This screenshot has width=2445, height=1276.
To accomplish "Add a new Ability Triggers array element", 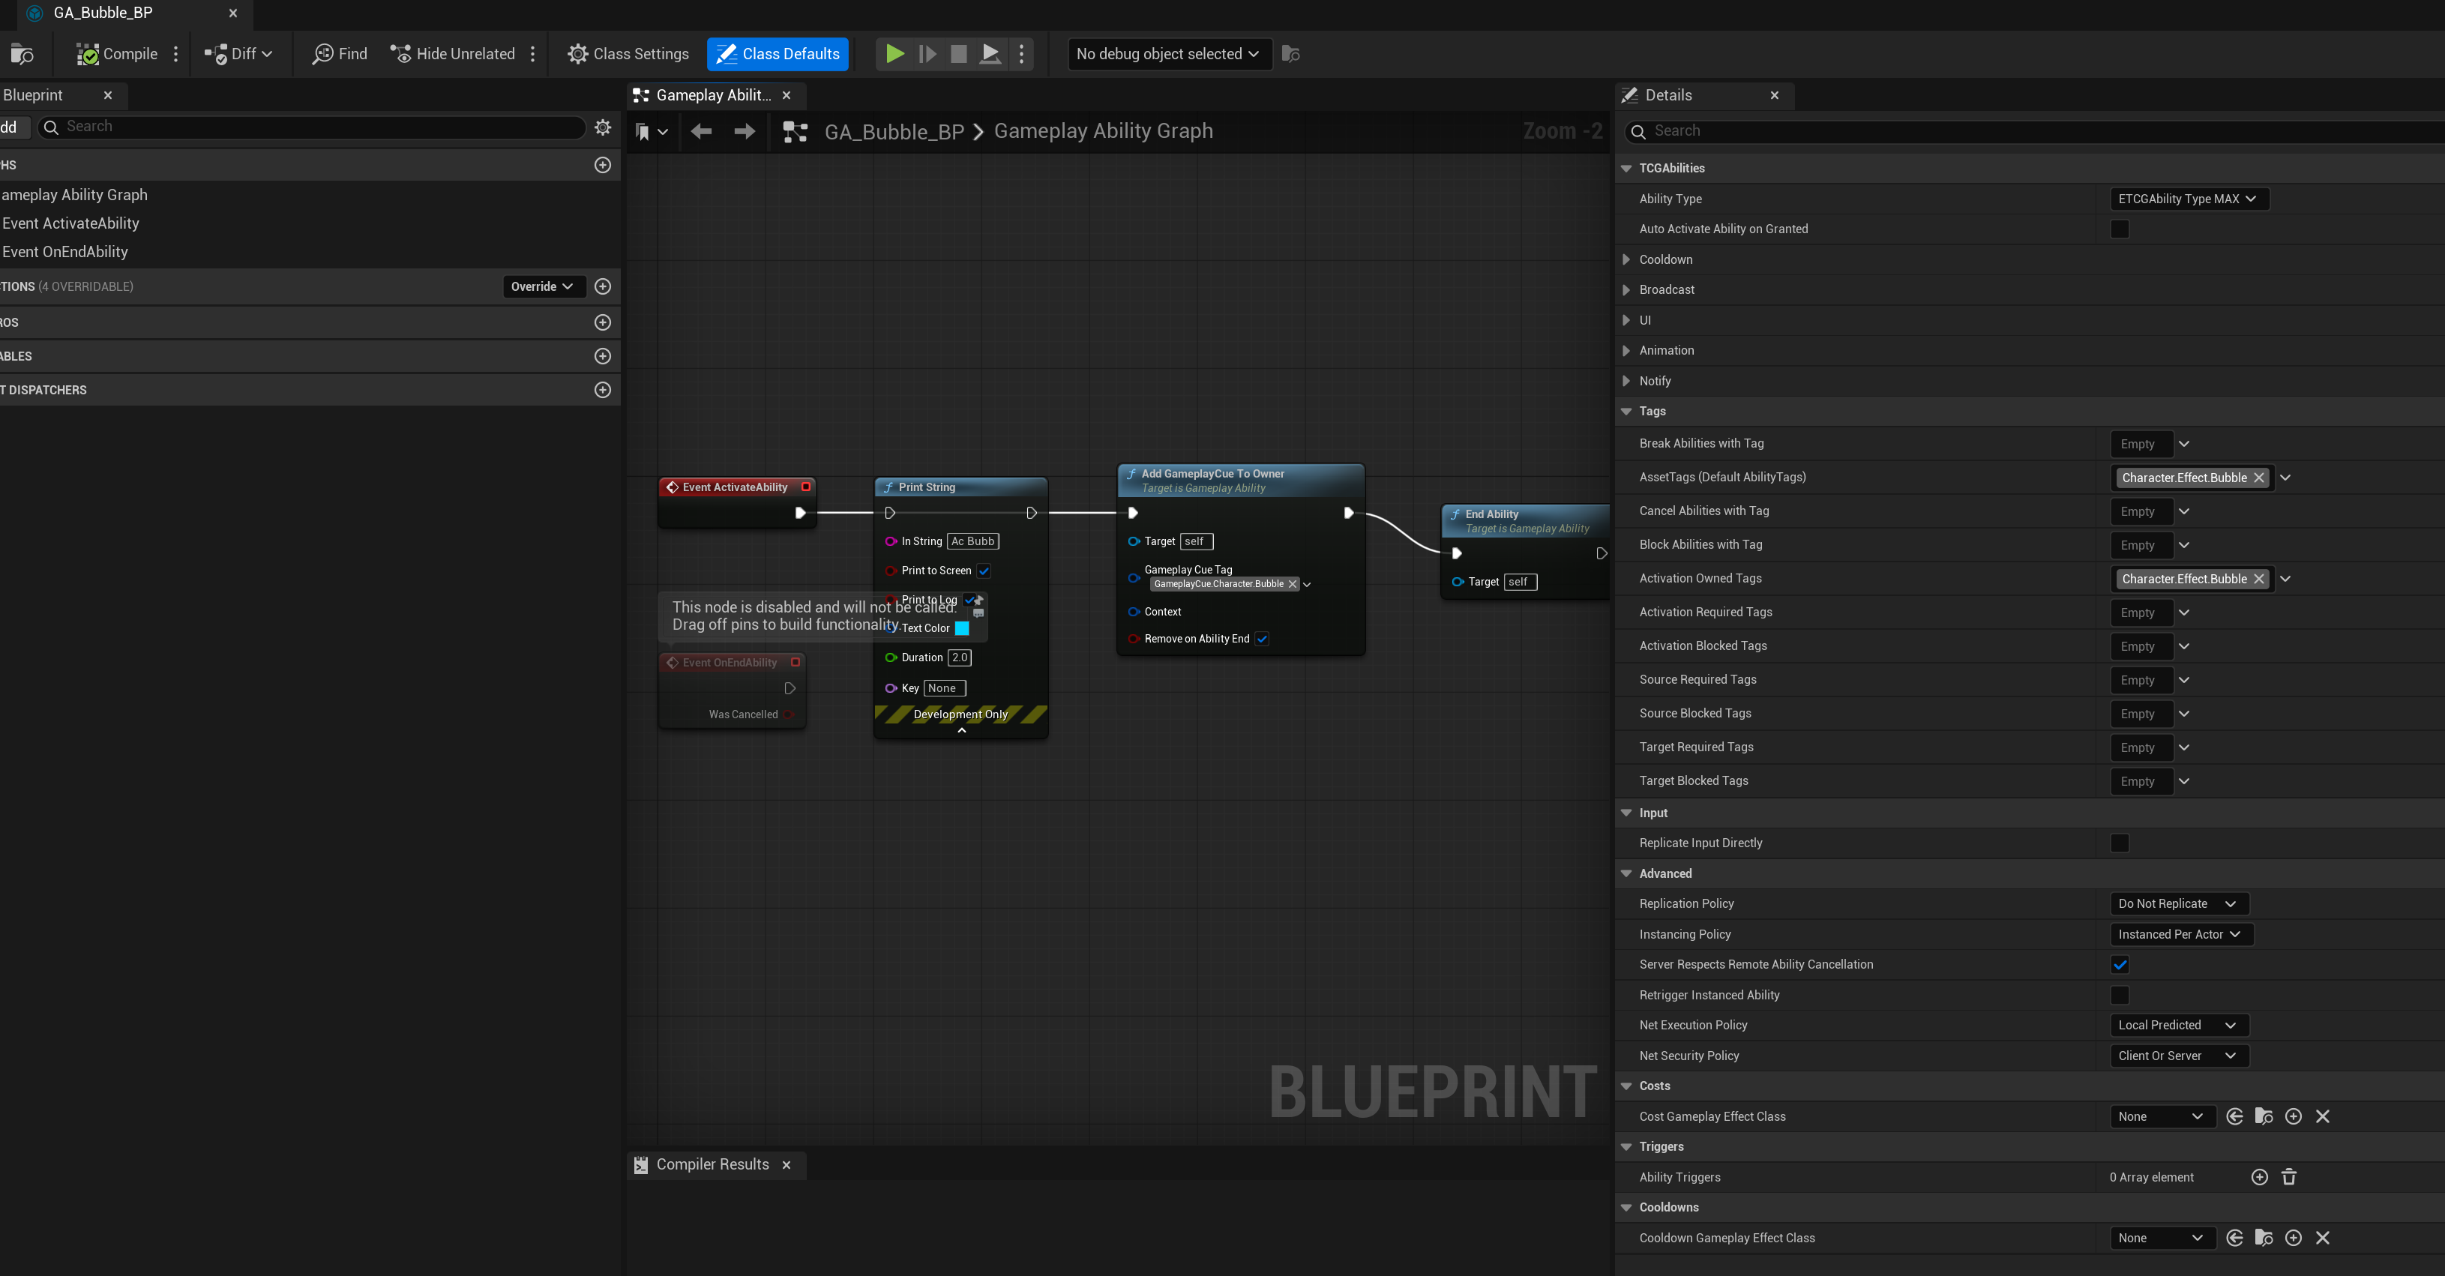I will click(x=2259, y=1177).
